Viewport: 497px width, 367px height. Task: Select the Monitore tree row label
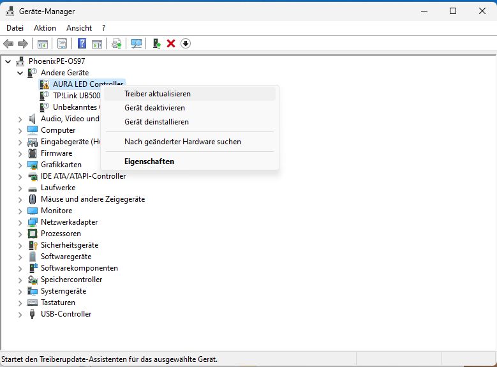pos(56,211)
